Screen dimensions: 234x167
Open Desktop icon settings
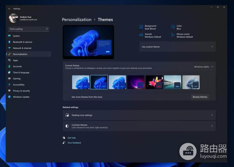click(139, 115)
